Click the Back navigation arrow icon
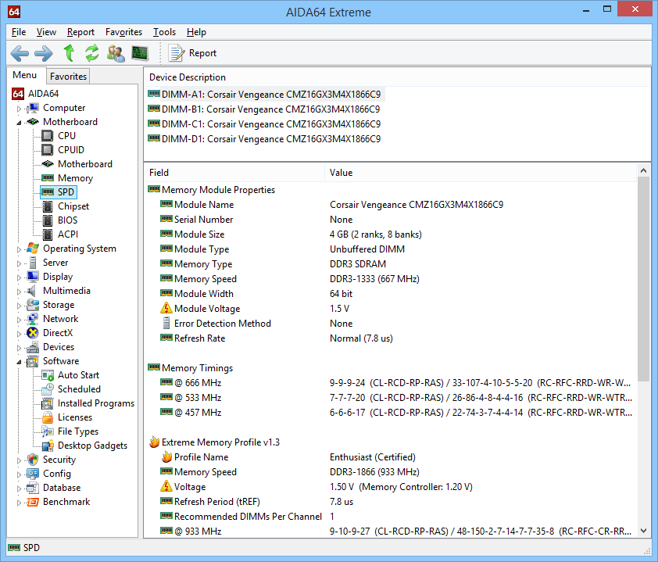The height and width of the screenshot is (562, 658). click(20, 53)
